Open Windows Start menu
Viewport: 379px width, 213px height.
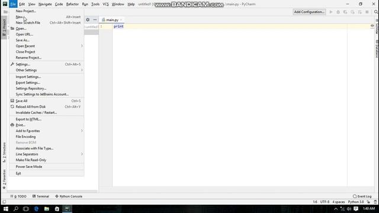(6, 209)
